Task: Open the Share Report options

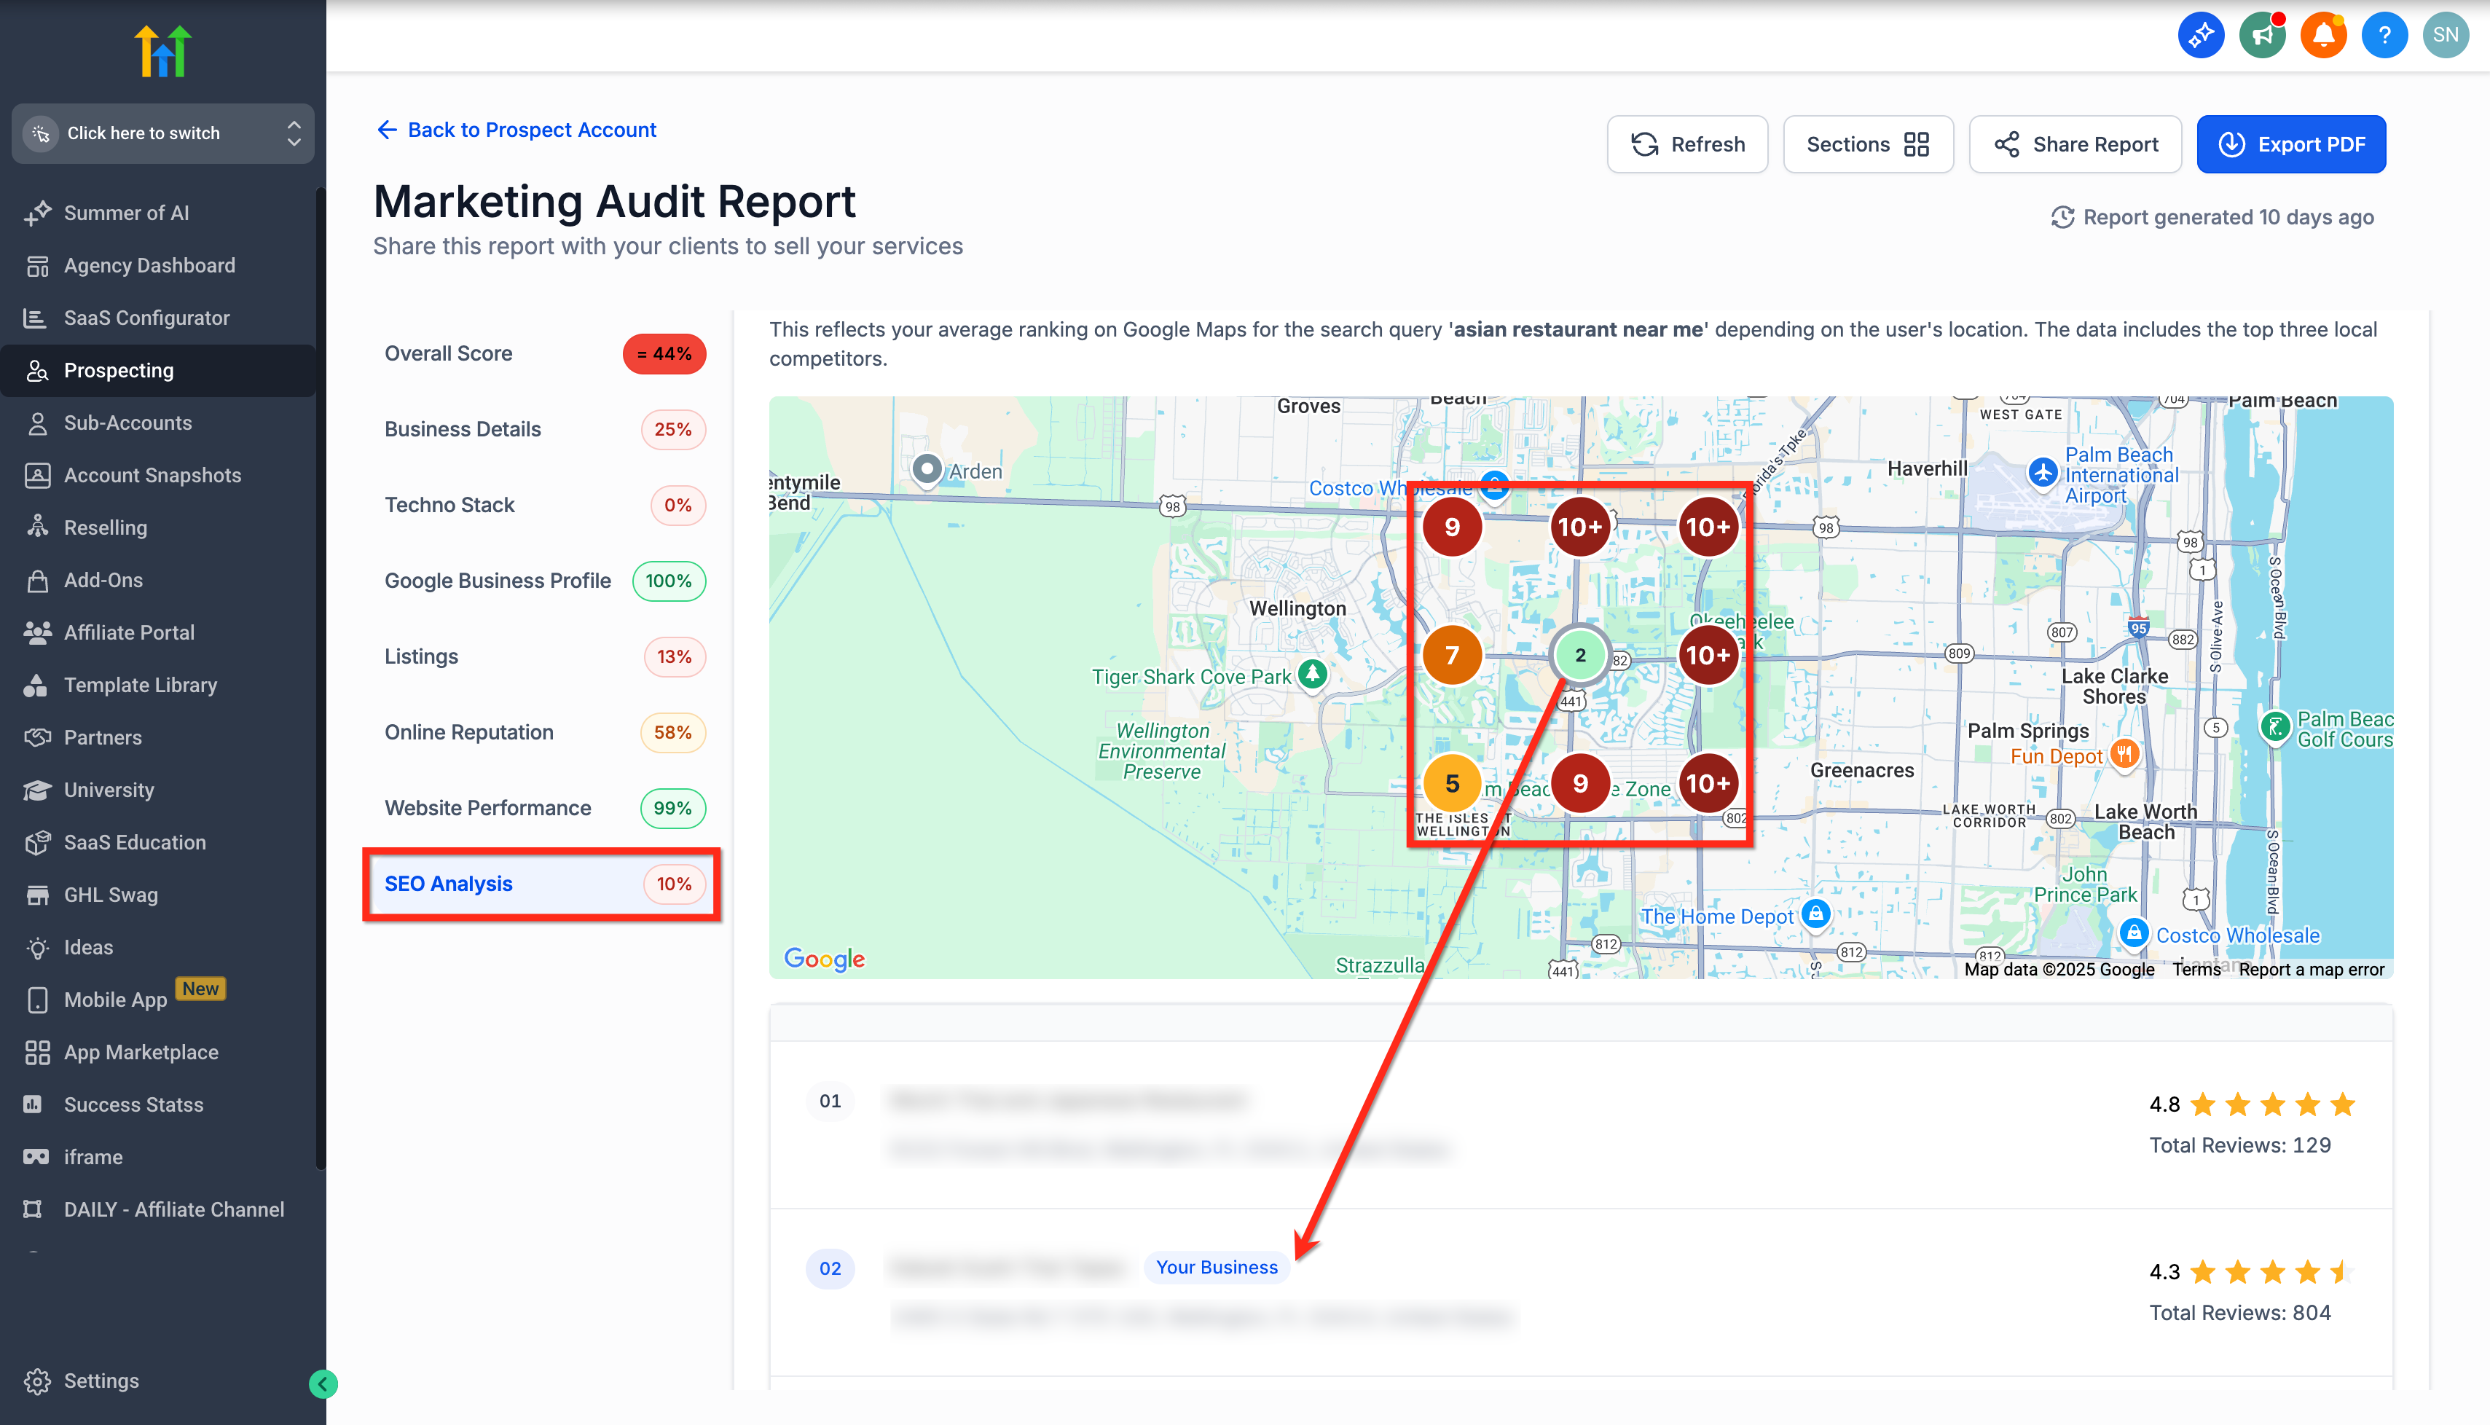Action: click(x=2075, y=145)
